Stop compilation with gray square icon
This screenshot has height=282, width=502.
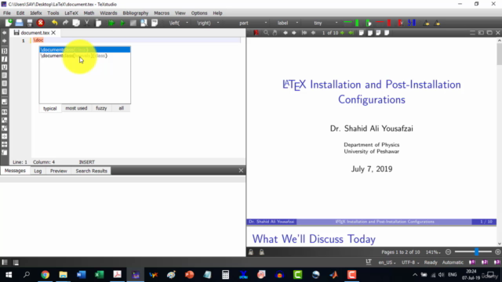pos(133,23)
